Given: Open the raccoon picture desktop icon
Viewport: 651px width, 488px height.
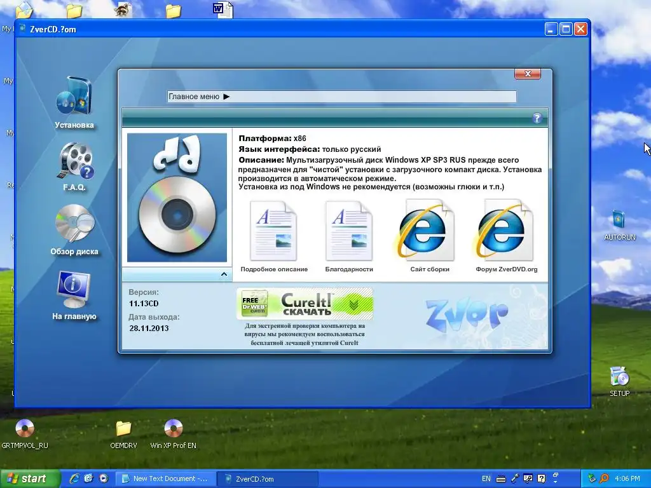Looking at the screenshot, I should pos(123,9).
